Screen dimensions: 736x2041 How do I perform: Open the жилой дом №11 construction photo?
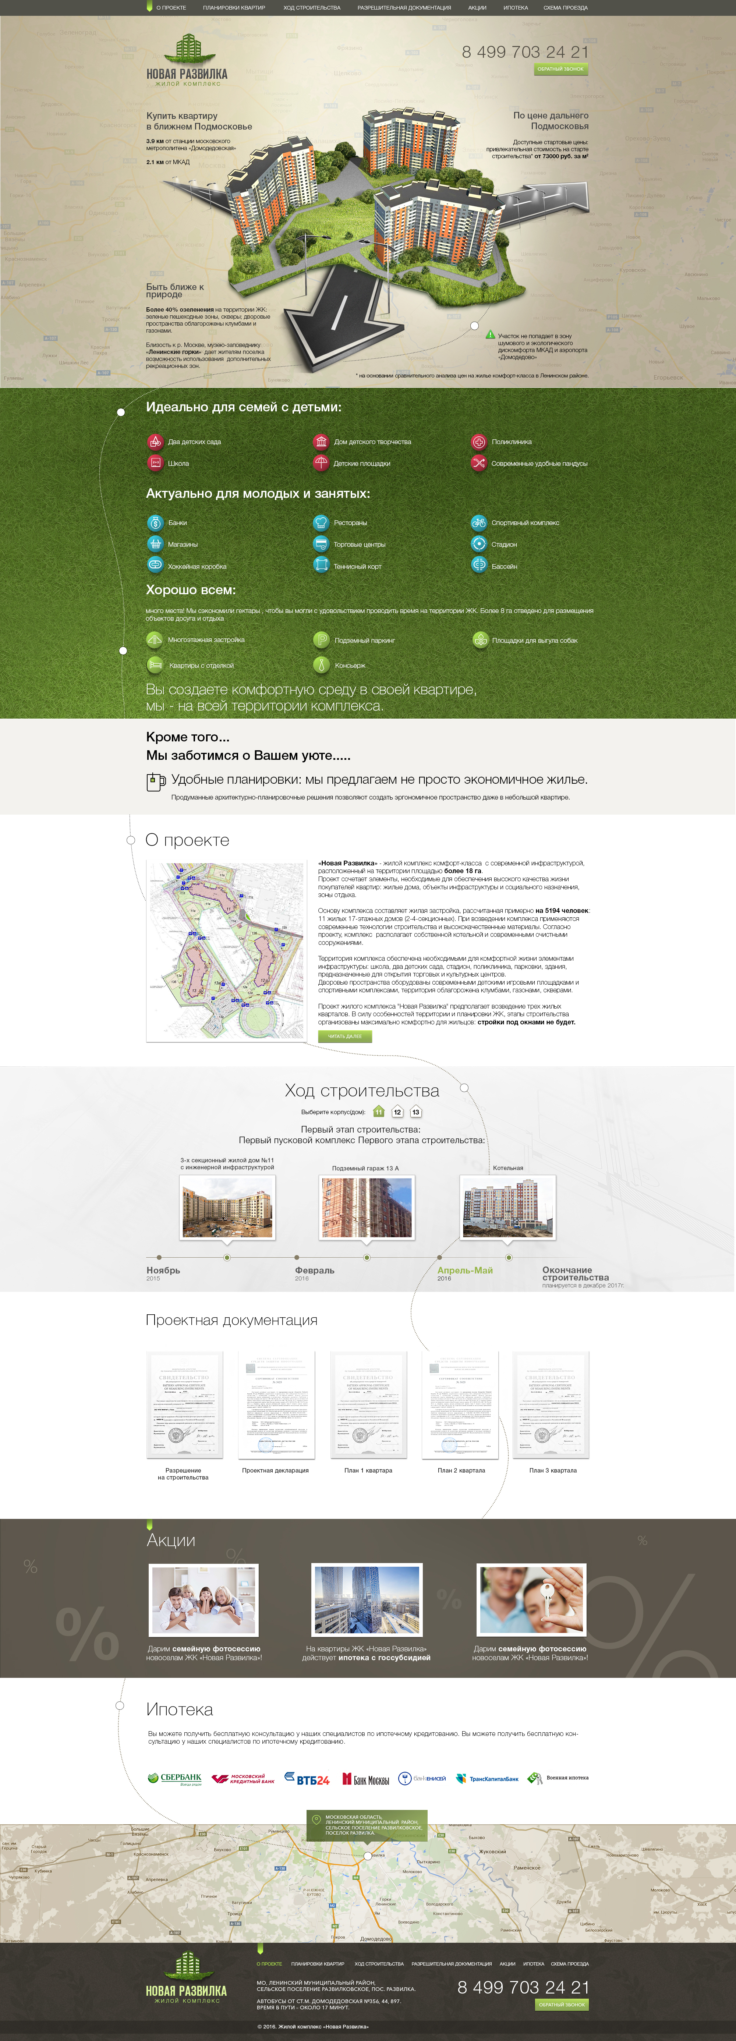(227, 1208)
